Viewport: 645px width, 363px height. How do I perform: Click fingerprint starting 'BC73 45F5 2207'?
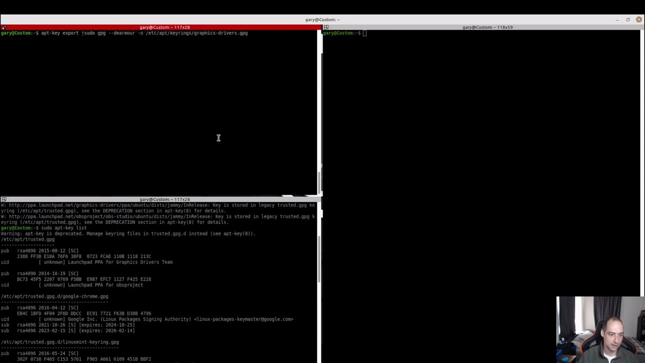pos(84,279)
